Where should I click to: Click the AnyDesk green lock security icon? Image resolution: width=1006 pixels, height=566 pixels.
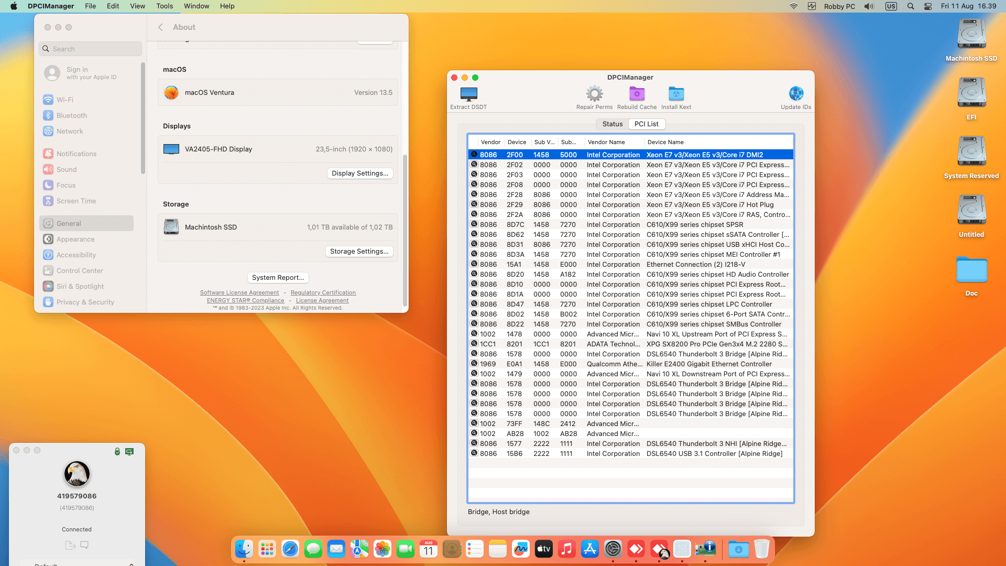(x=117, y=451)
